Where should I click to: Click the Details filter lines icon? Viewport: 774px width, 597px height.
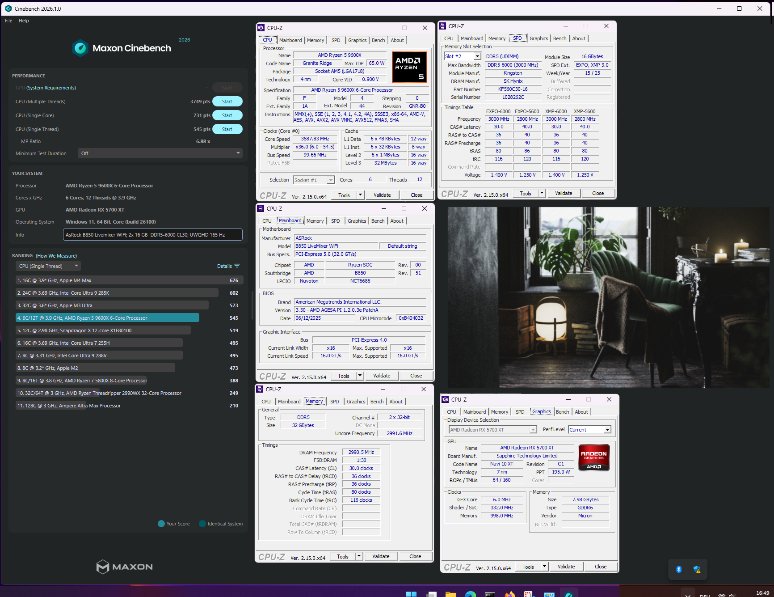(237, 266)
